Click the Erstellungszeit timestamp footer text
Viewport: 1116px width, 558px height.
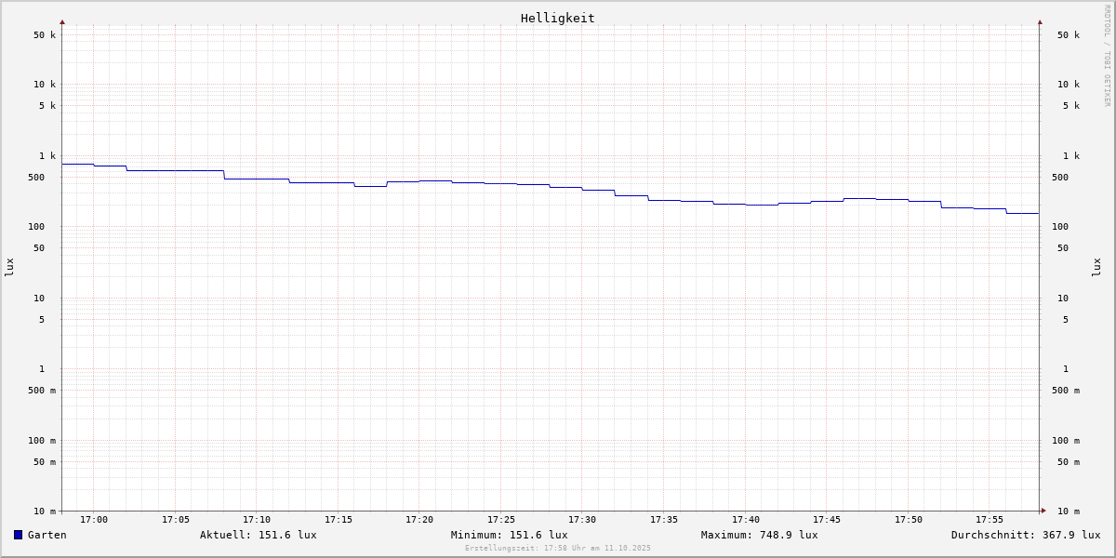click(x=558, y=549)
